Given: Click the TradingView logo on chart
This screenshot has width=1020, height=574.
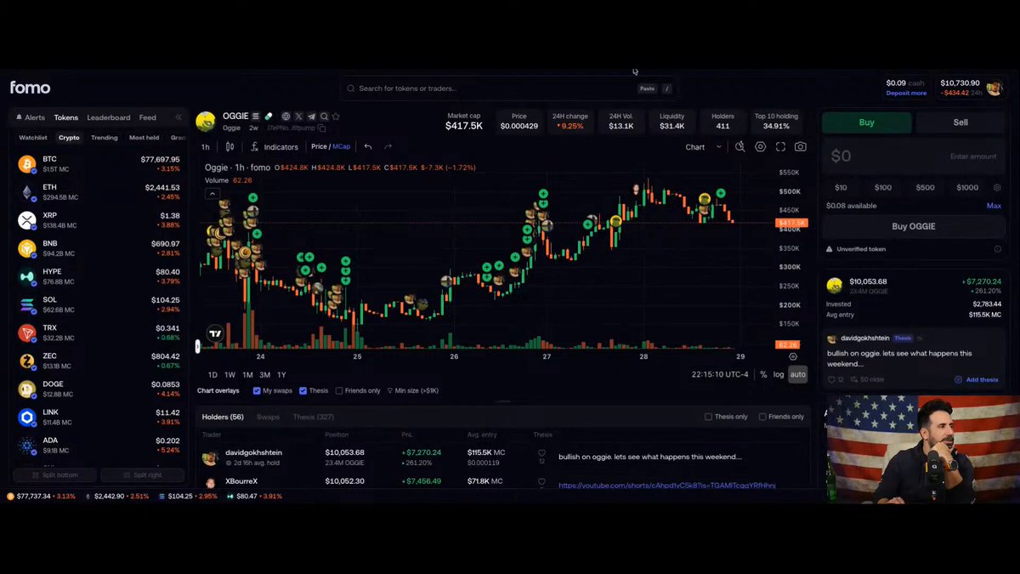Looking at the screenshot, I should pyautogui.click(x=216, y=334).
